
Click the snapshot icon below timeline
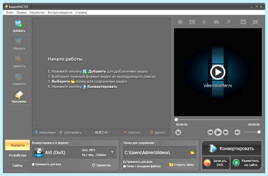tap(178, 132)
